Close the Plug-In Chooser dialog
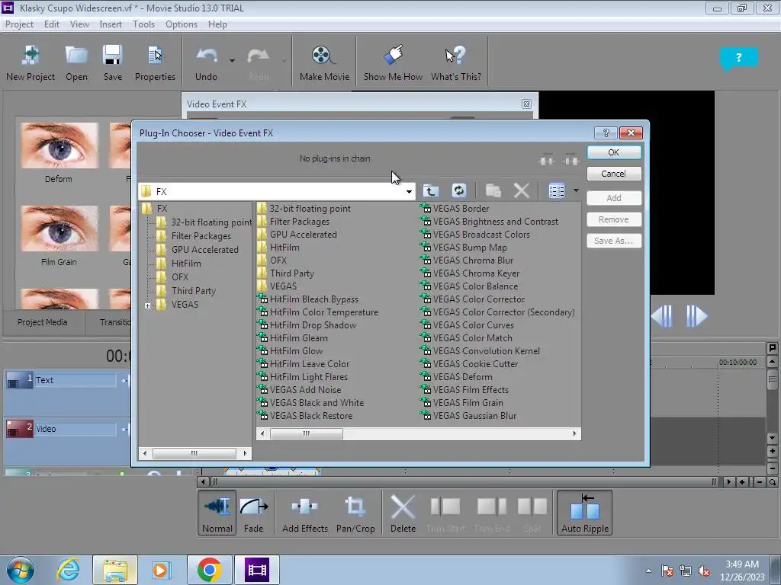Viewport: 781px width, 585px height. tap(631, 133)
